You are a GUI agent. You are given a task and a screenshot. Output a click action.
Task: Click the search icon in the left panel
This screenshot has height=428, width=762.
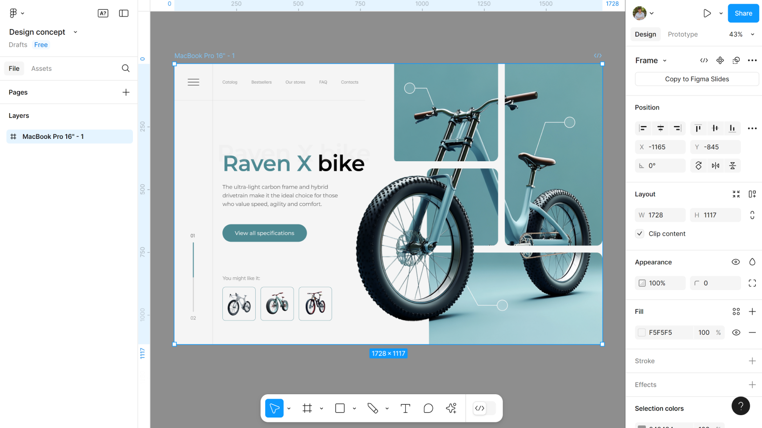126,68
